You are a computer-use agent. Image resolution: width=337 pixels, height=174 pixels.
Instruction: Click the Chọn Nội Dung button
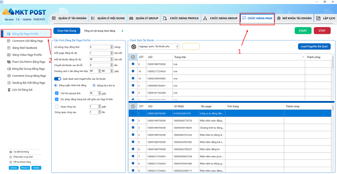tap(67, 31)
